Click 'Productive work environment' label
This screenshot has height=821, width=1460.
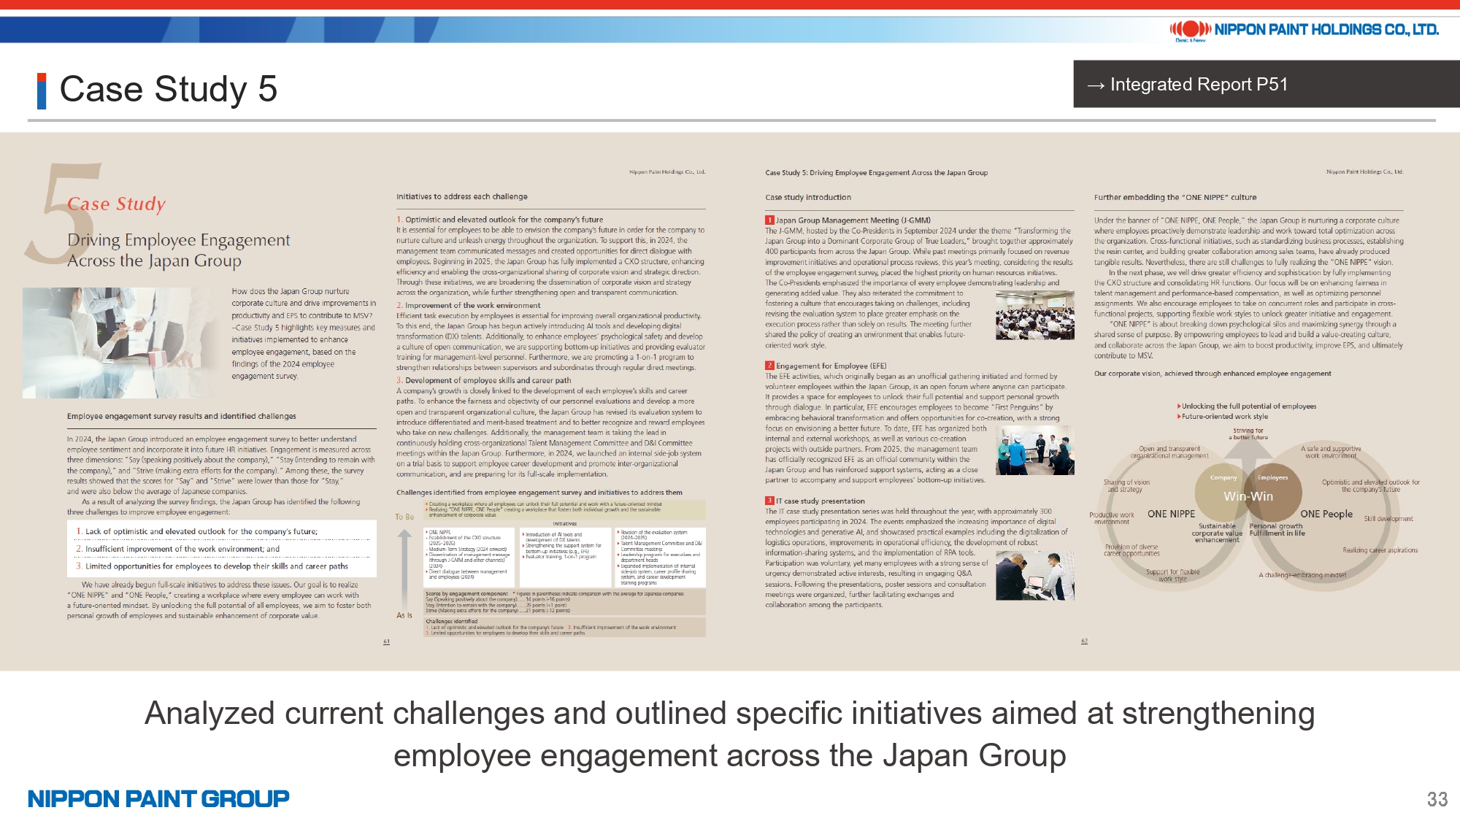coord(1112,518)
